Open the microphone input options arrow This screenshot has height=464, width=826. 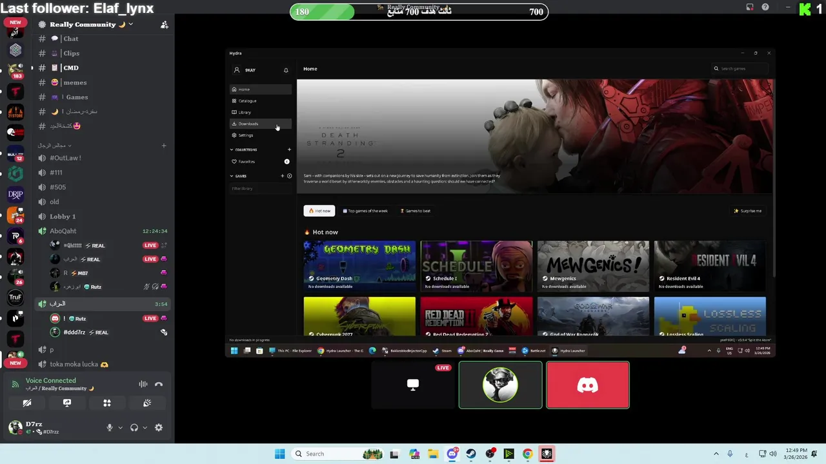120,427
